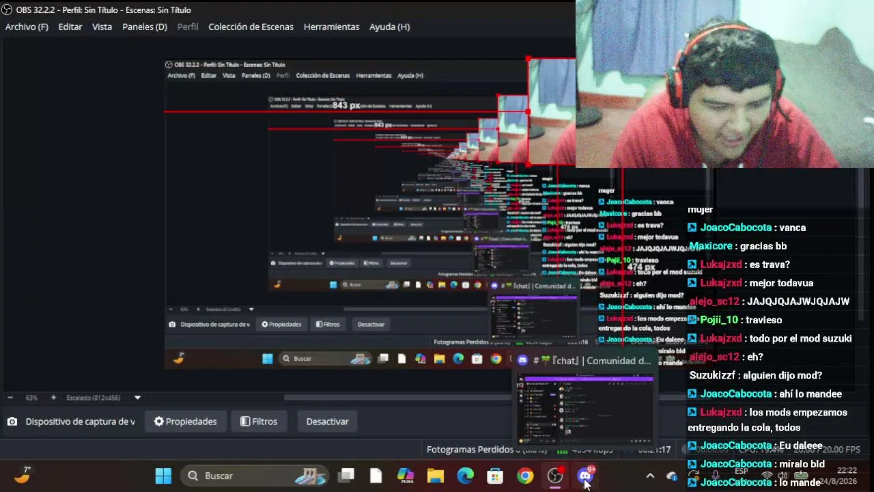Click the 63% preview zoom value
This screenshot has height=492, width=874.
click(31, 398)
